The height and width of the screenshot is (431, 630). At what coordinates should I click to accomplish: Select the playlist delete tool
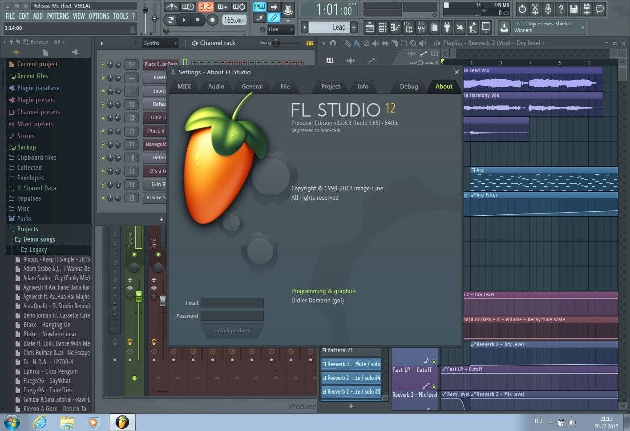click(366, 43)
